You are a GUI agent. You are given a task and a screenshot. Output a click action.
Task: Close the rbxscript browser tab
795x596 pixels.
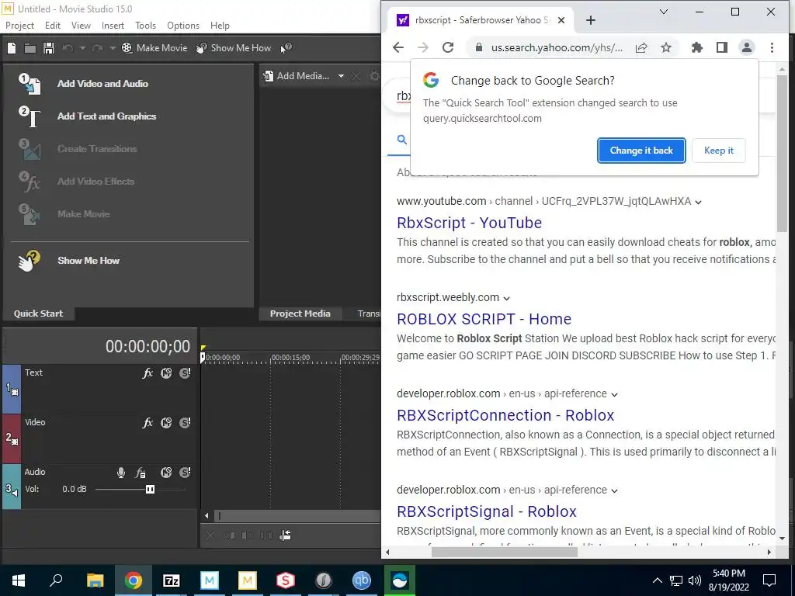(561, 20)
